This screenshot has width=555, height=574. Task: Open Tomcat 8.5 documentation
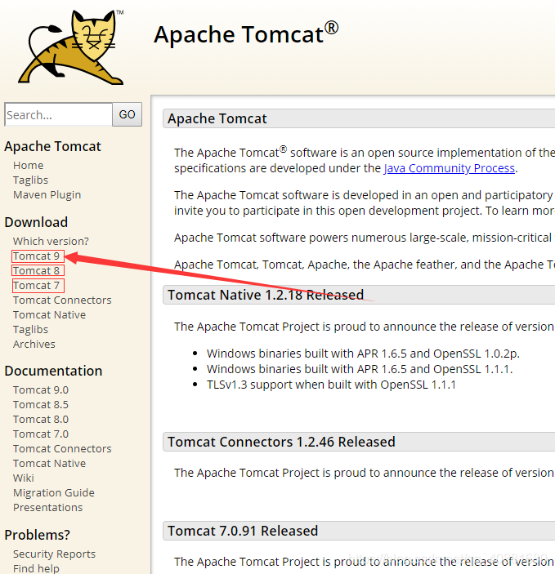tap(41, 404)
